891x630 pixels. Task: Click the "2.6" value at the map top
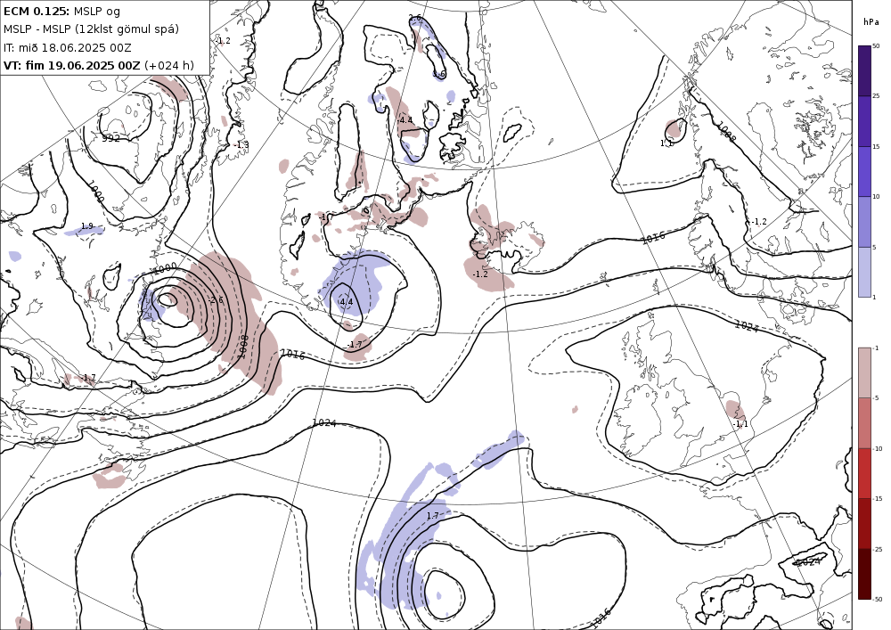tap(415, 18)
